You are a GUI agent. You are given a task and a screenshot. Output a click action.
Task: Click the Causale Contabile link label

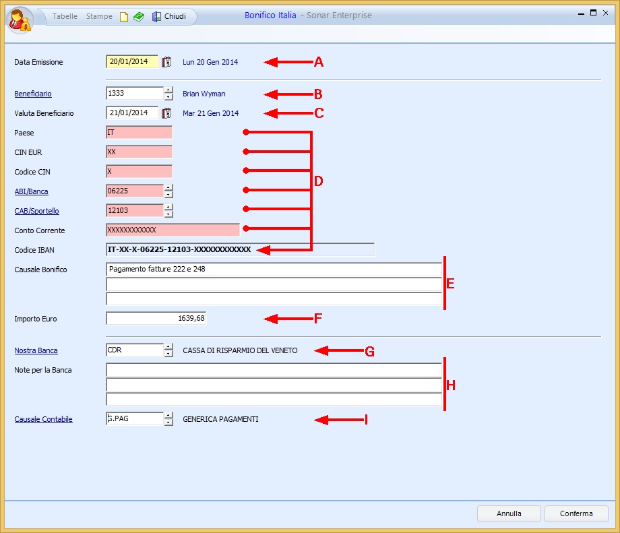click(x=43, y=420)
